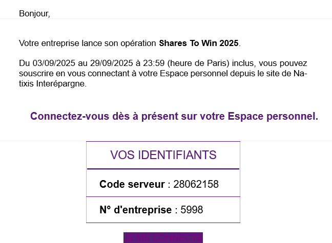Select the Code serveur label

(132, 184)
